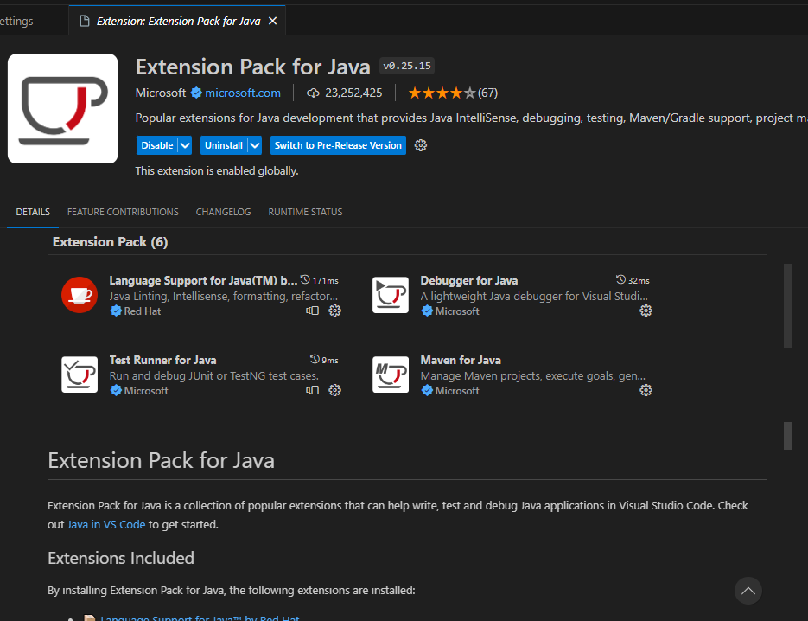Click the rating count (67)
The image size is (808, 621).
point(487,93)
